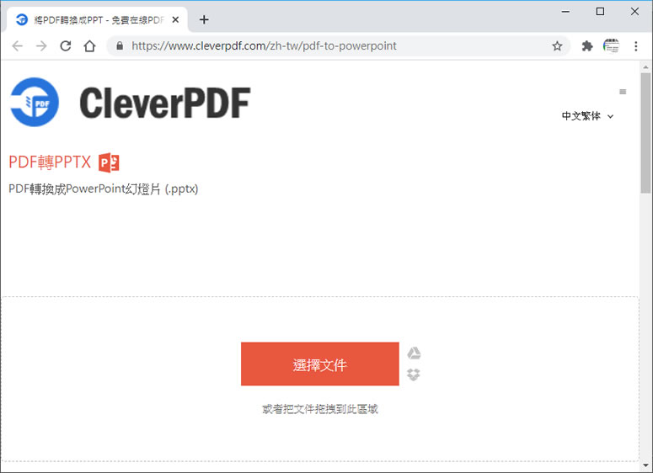Image resolution: width=653 pixels, height=473 pixels.
Task: Click the scrollbar up arrow
Action: click(x=646, y=67)
